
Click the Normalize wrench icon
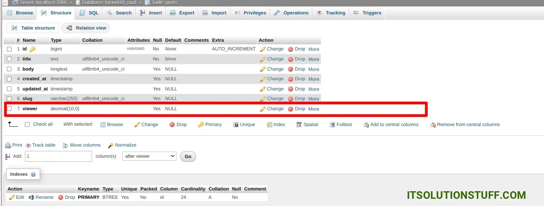point(111,145)
